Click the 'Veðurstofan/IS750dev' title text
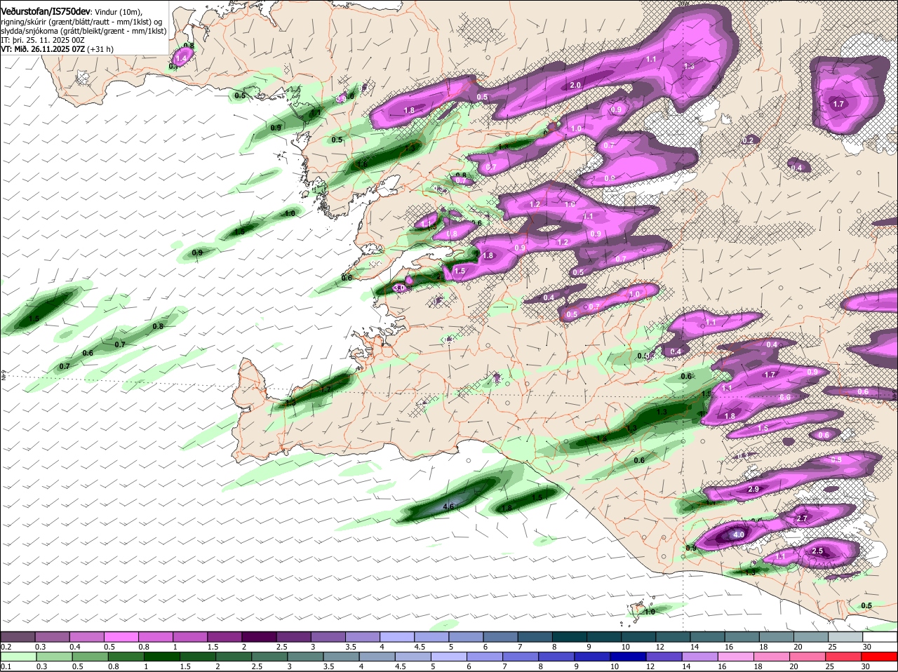898x672 pixels. pyautogui.click(x=46, y=11)
